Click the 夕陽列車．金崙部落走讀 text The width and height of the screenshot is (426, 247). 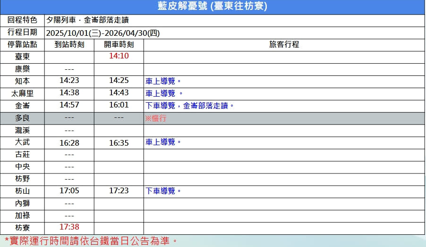point(88,20)
